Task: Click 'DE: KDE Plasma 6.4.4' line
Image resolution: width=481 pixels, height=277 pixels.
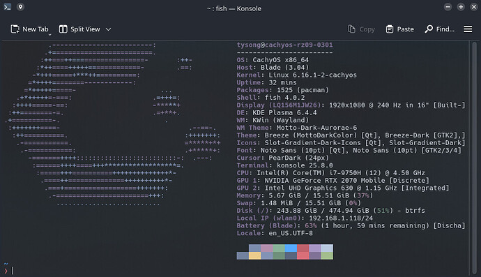Action: (277, 113)
